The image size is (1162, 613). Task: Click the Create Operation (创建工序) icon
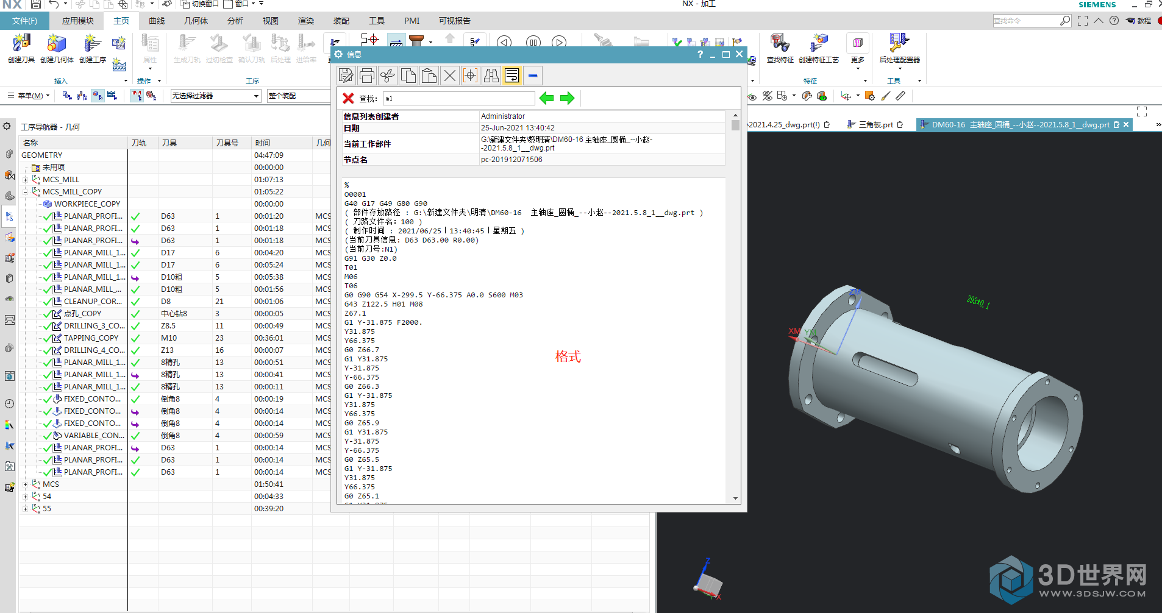point(92,44)
